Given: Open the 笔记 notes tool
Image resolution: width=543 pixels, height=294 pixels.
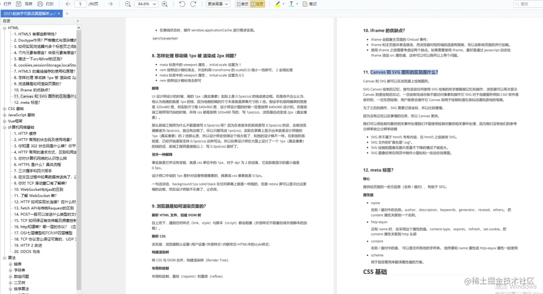Looking at the screenshot, I should [310, 4].
